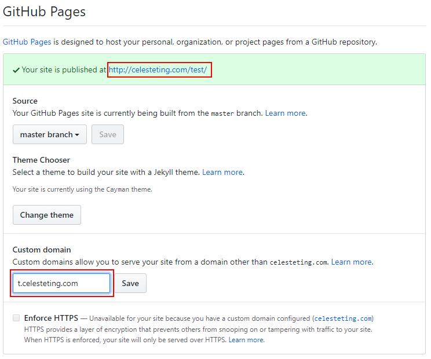
Task: Open the master branch source dropdown
Action: pyautogui.click(x=50, y=134)
